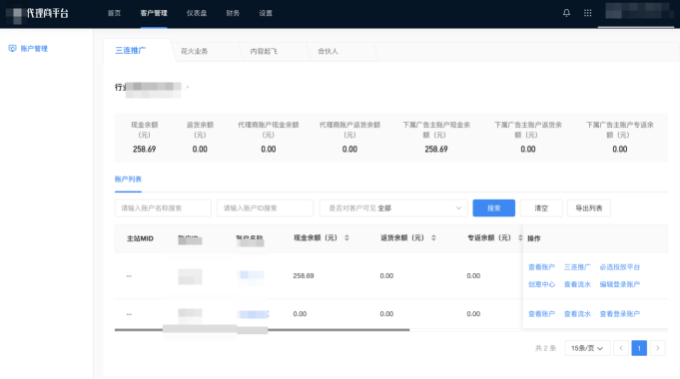680x379 pixels.
Task: Click the 代理商平台 logo title
Action: [47, 13]
